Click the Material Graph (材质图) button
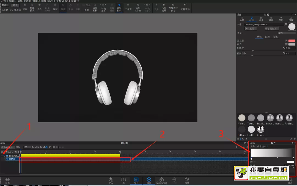 pyautogui.click(x=251, y=29)
